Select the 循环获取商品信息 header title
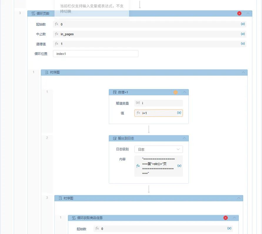The image size is (262, 234). pyautogui.click(x=90, y=218)
